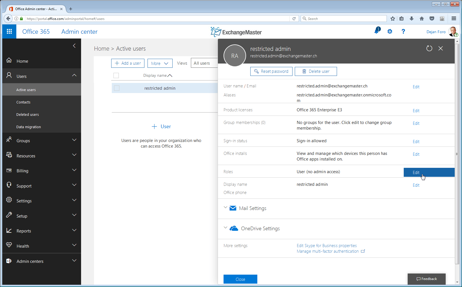The width and height of the screenshot is (462, 287).
Task: Refresh the restricted admin user panel
Action: [x=429, y=48]
